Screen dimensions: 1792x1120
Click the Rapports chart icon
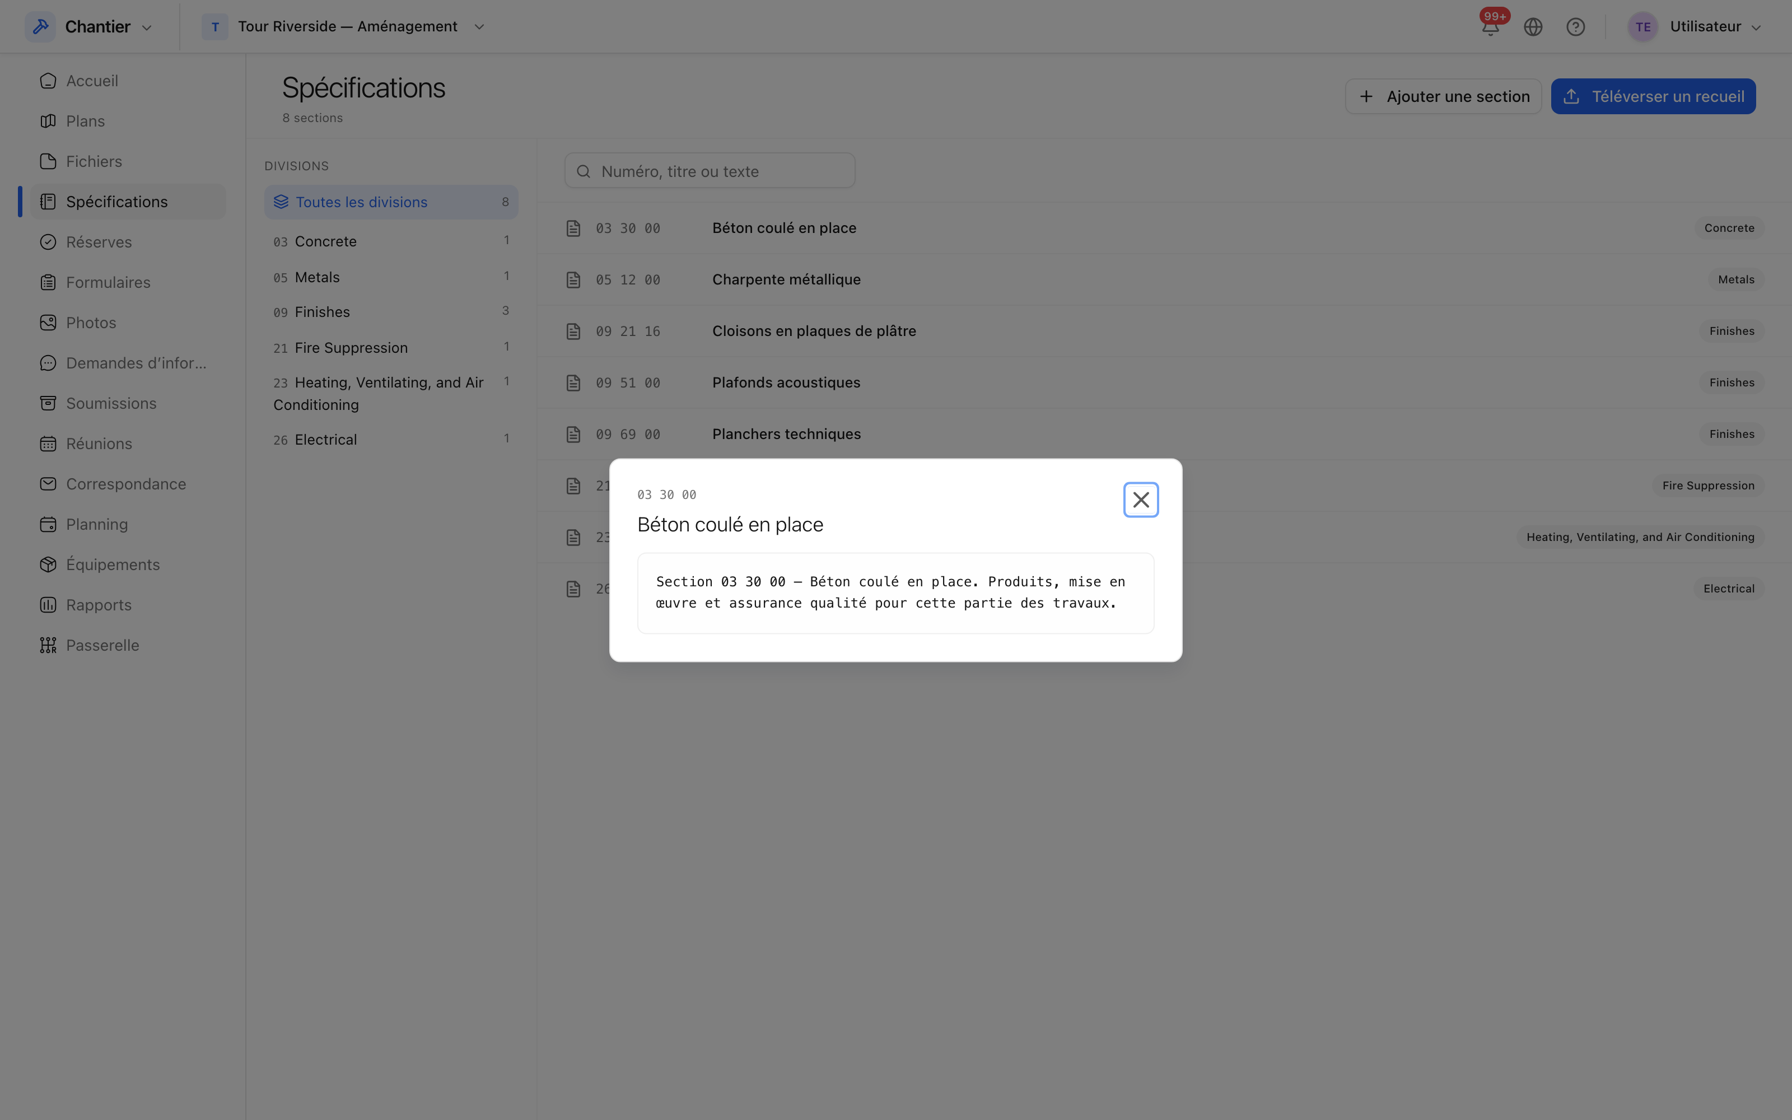(48, 604)
